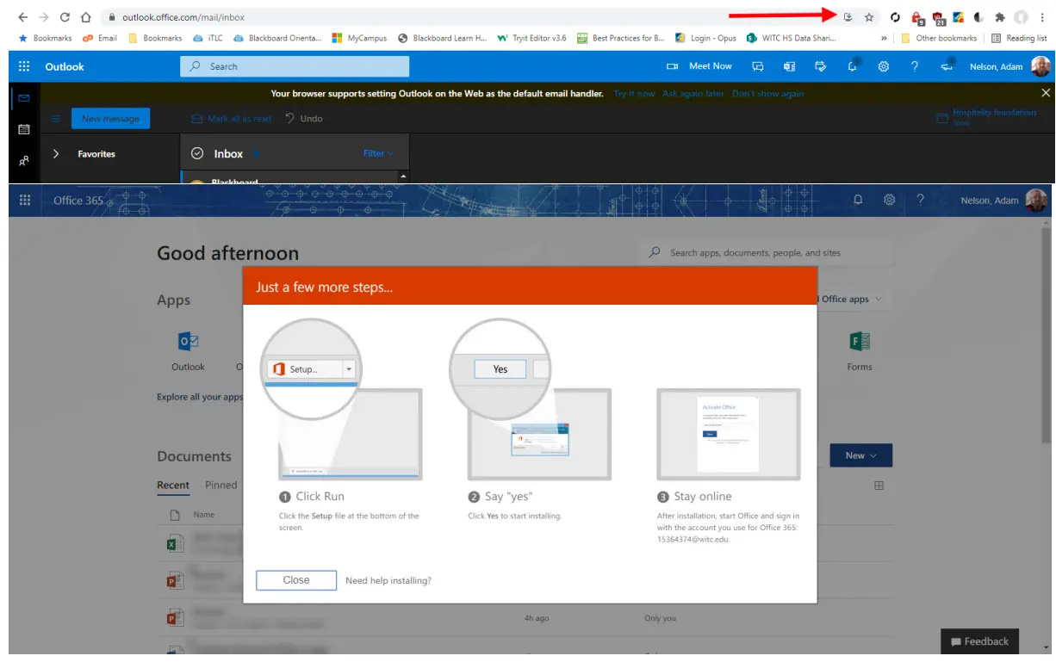This screenshot has width=1056, height=662.
Task: Select the Recent documents tab
Action: click(173, 485)
